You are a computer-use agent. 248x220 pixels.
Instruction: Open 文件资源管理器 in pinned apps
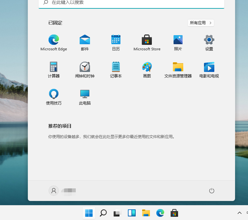[178, 67]
